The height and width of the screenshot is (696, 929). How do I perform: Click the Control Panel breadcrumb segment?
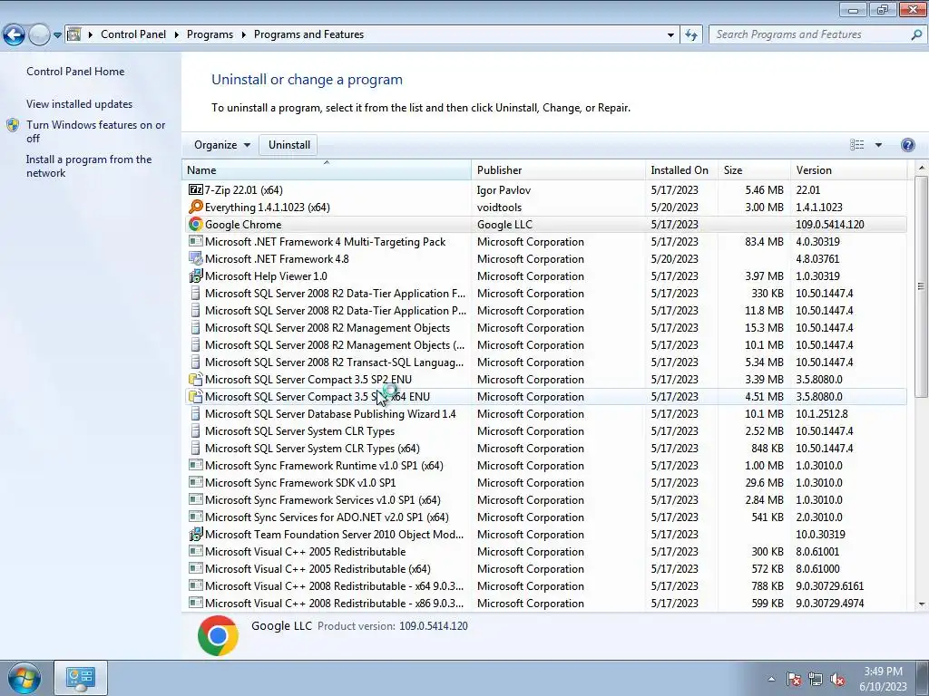(133, 34)
